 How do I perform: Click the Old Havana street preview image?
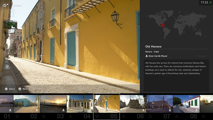pos(70,46)
